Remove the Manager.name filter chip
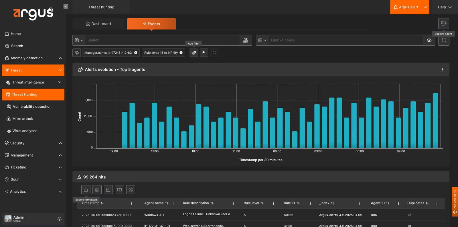The width and height of the screenshot is (458, 227). click(x=136, y=53)
